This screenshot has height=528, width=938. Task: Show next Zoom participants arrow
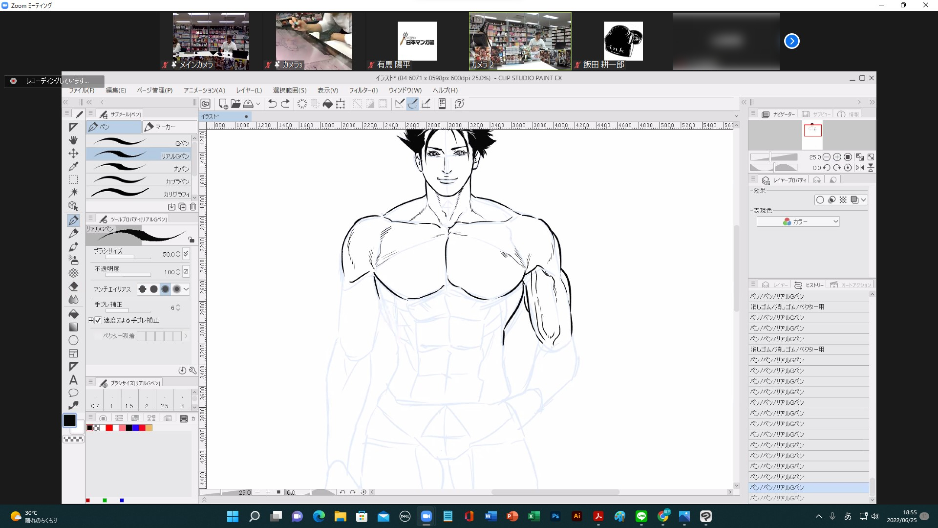(792, 41)
